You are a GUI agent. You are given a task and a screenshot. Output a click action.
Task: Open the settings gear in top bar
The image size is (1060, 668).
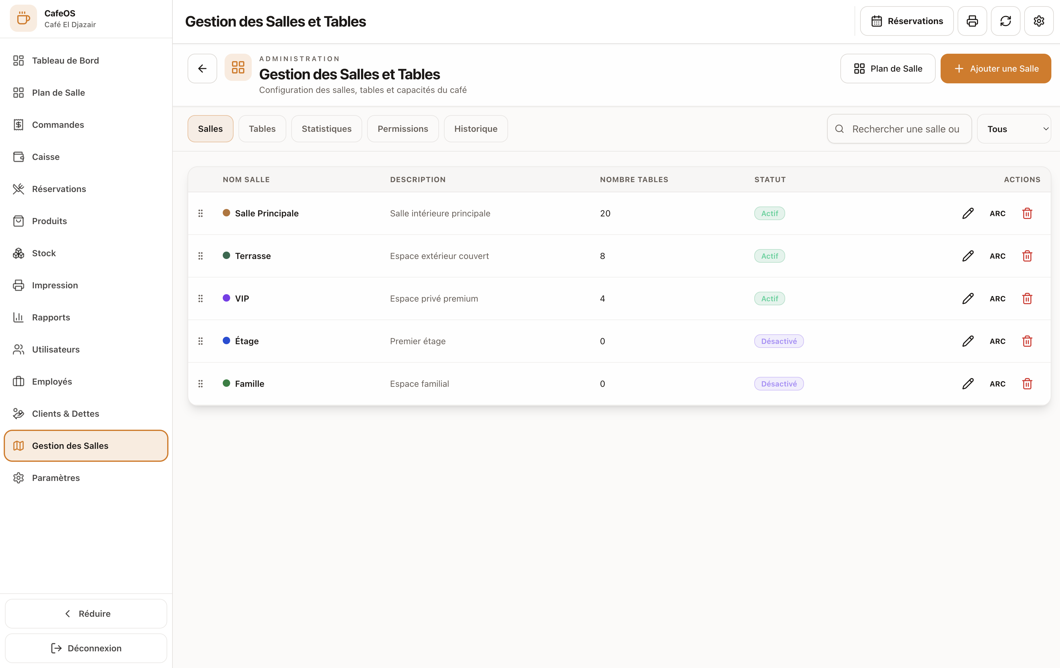[x=1039, y=21]
